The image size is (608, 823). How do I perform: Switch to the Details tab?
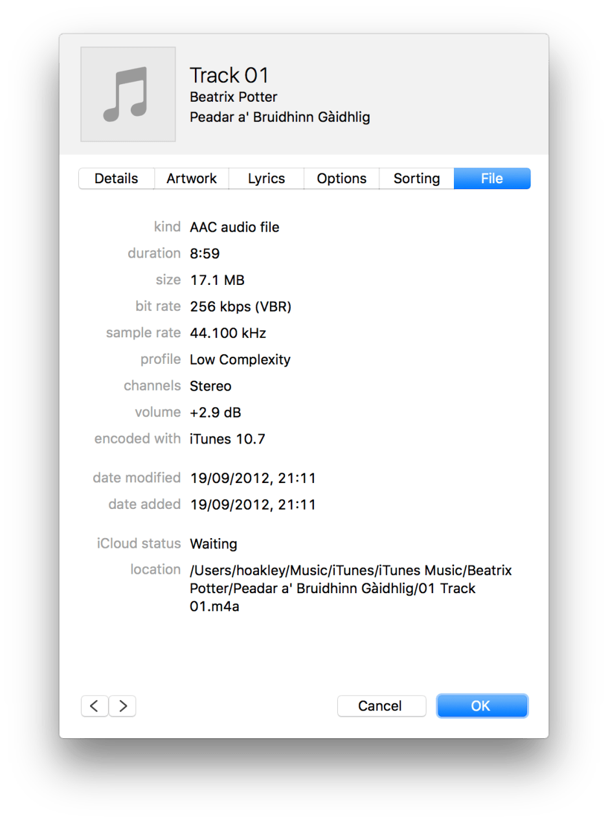click(x=117, y=179)
